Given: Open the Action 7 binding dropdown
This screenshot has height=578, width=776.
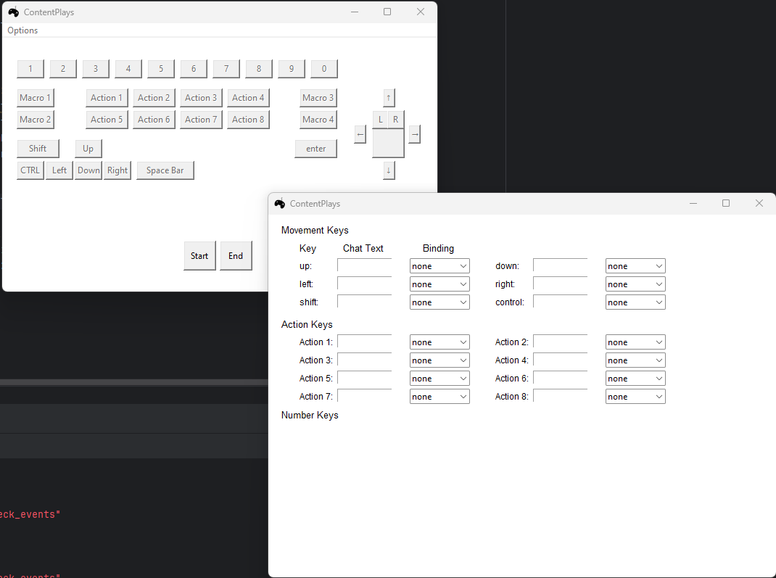Looking at the screenshot, I should [x=439, y=397].
